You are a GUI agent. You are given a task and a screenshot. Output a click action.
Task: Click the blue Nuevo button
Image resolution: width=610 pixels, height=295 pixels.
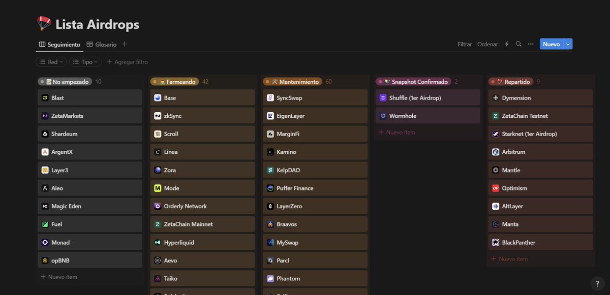click(x=552, y=44)
